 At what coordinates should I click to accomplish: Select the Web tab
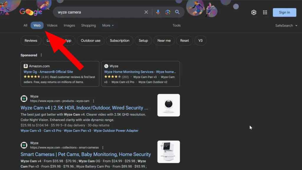point(37,25)
